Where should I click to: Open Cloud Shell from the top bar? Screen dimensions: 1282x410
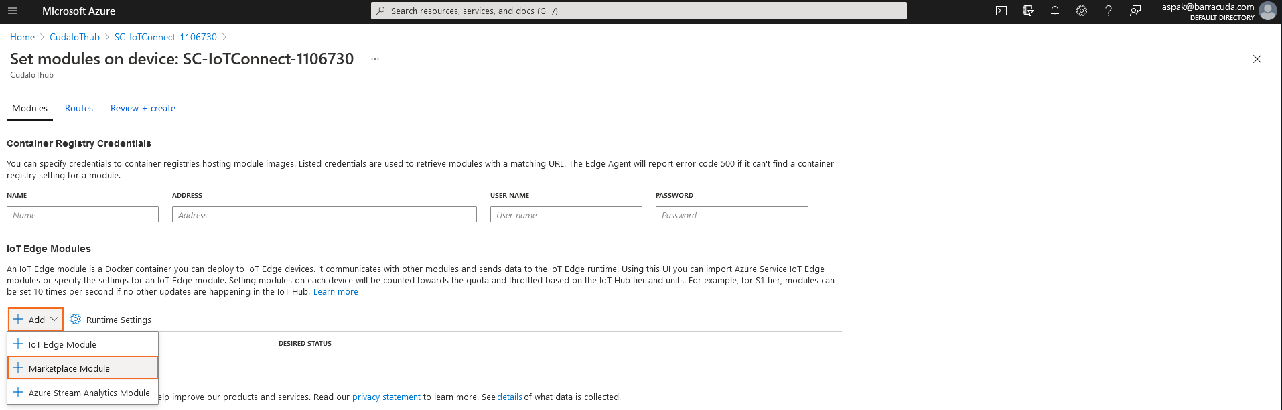[x=1001, y=11]
